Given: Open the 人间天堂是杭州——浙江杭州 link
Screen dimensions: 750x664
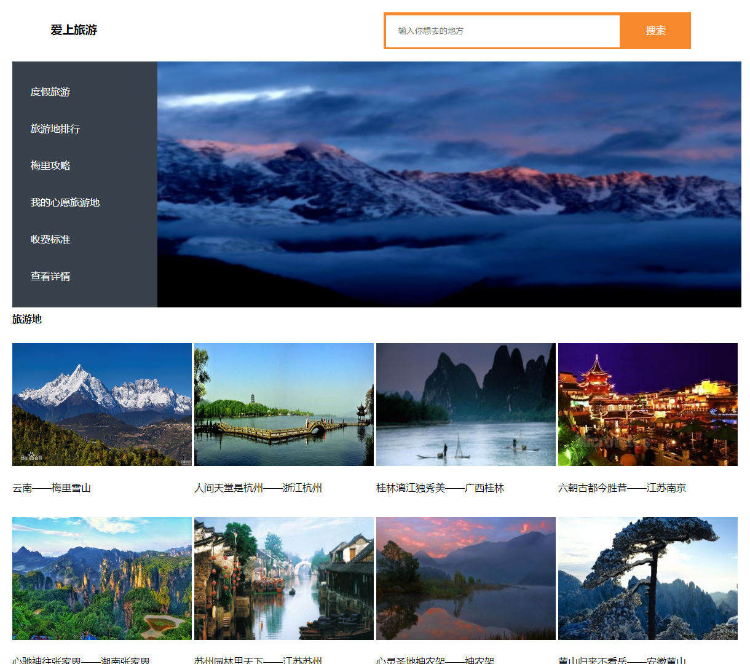Looking at the screenshot, I should (x=259, y=488).
